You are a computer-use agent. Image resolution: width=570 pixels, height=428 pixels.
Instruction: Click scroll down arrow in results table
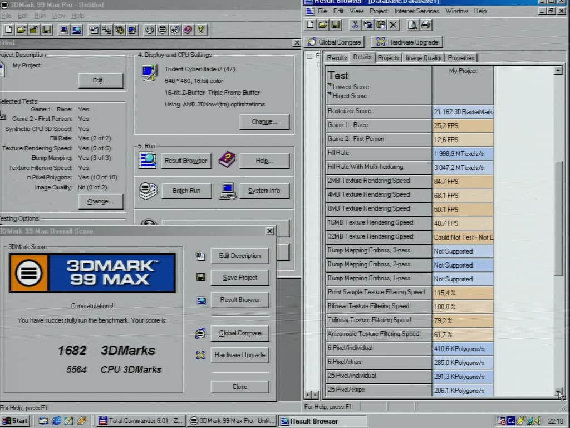[558, 392]
